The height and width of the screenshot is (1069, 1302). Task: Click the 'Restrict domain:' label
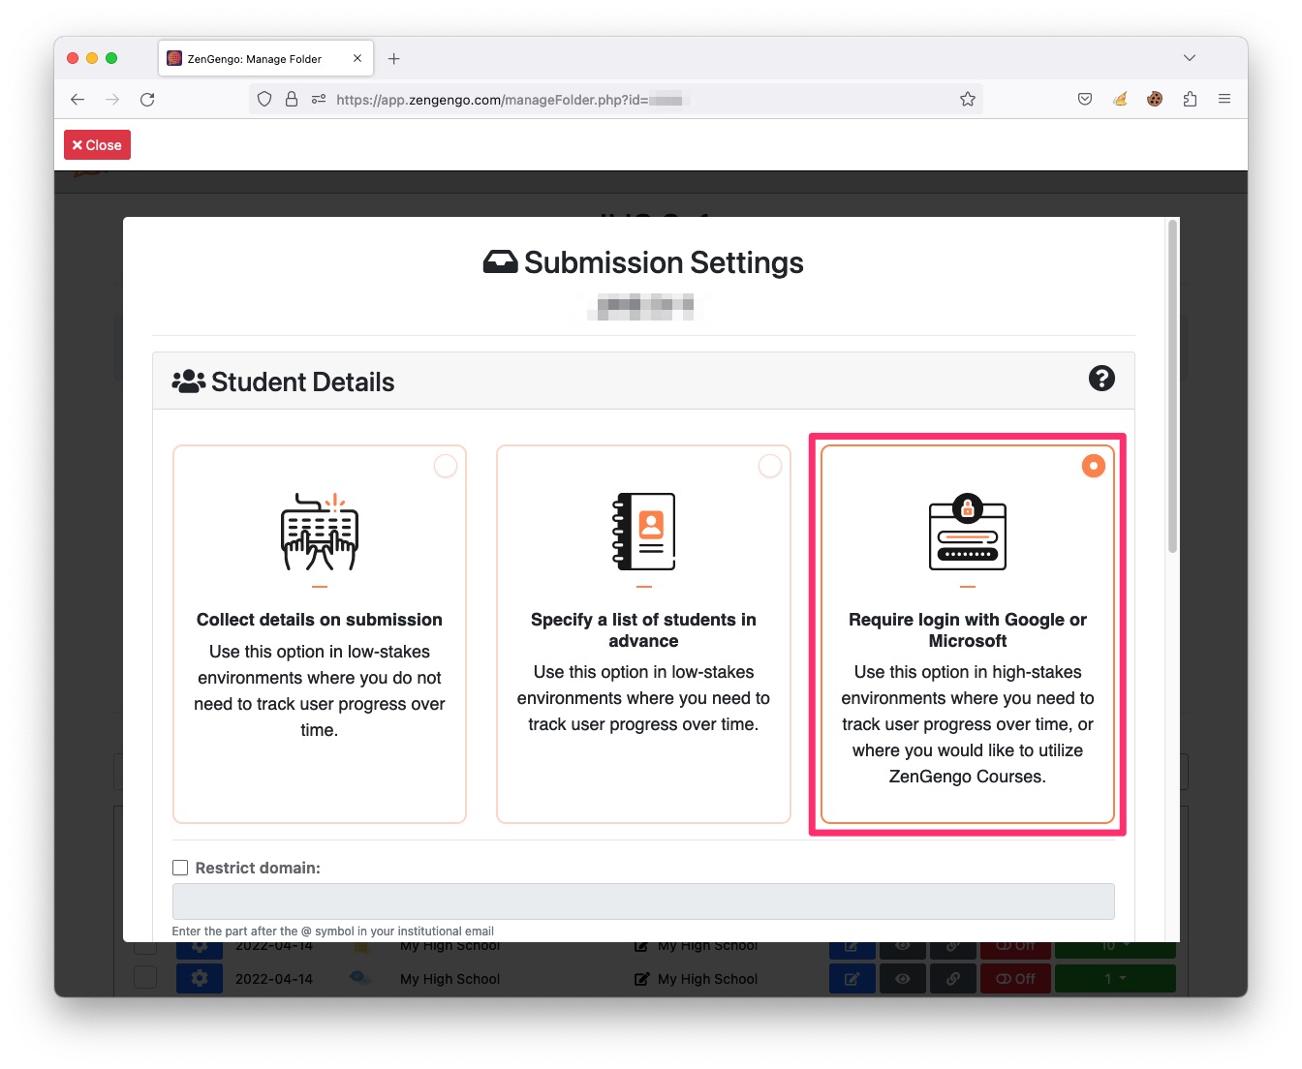pos(258,868)
